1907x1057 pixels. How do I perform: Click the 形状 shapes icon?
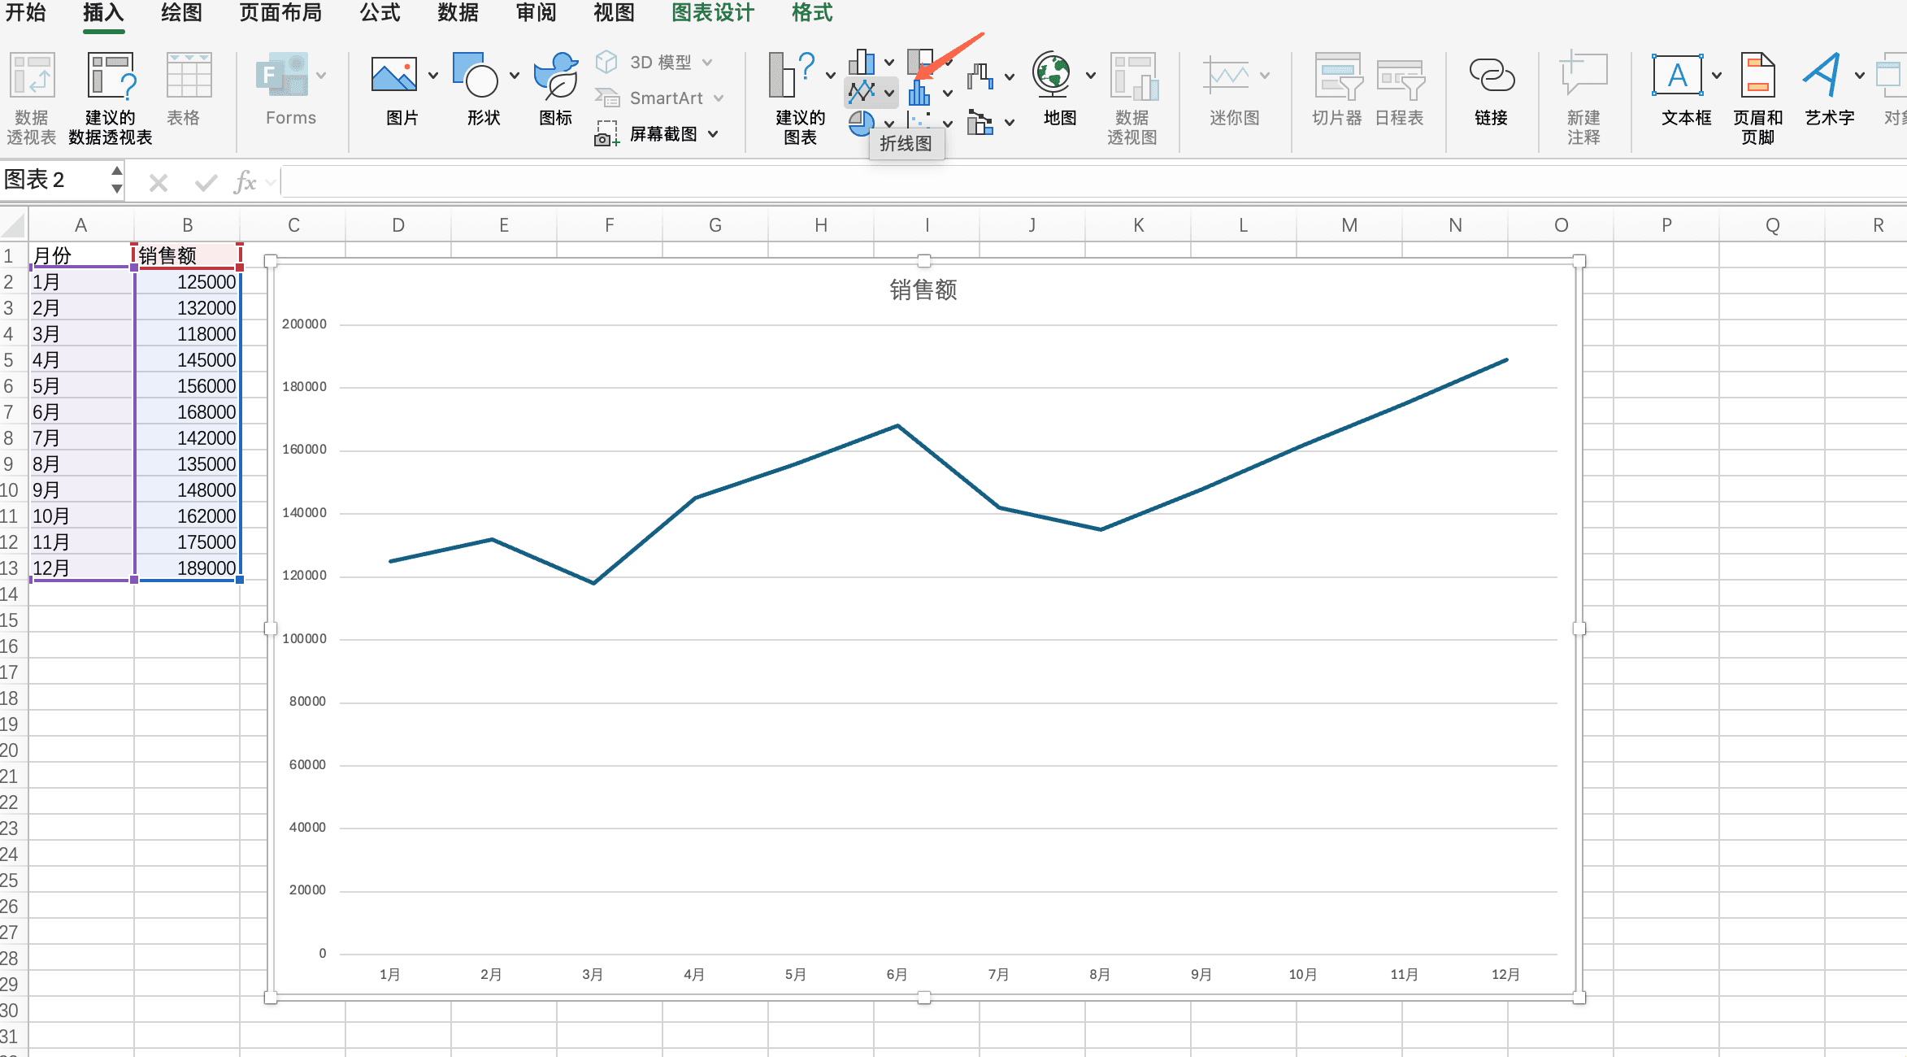click(x=476, y=76)
